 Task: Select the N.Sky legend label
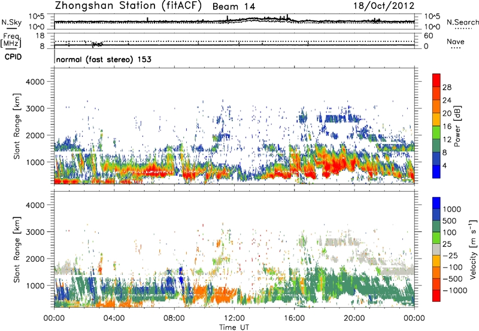(x=11, y=22)
